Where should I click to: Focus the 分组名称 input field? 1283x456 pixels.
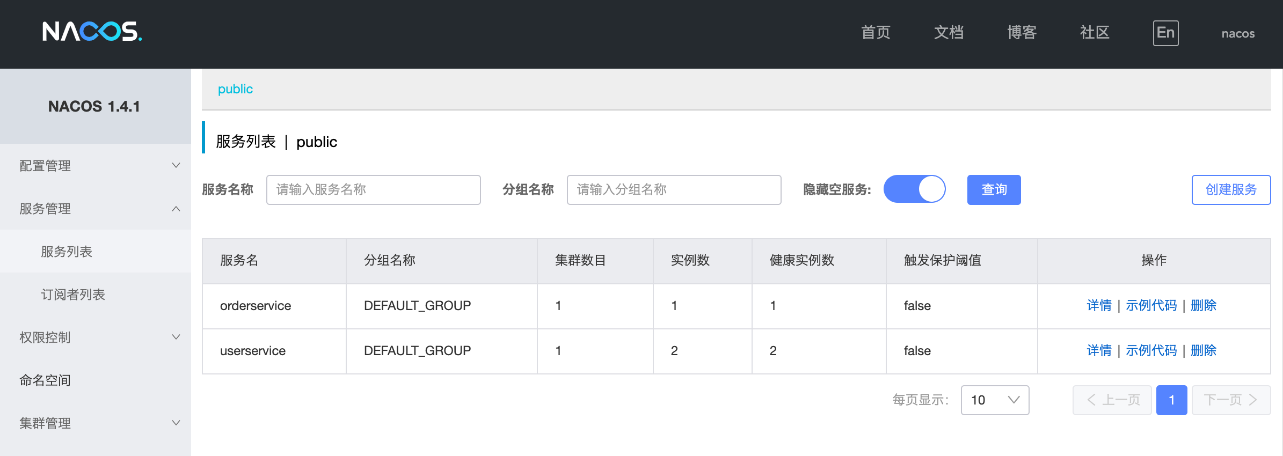click(x=674, y=190)
